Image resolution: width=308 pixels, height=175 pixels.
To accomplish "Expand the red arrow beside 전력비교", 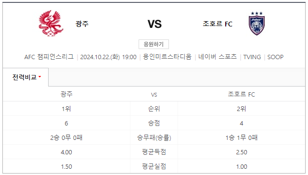I will [39, 77].
